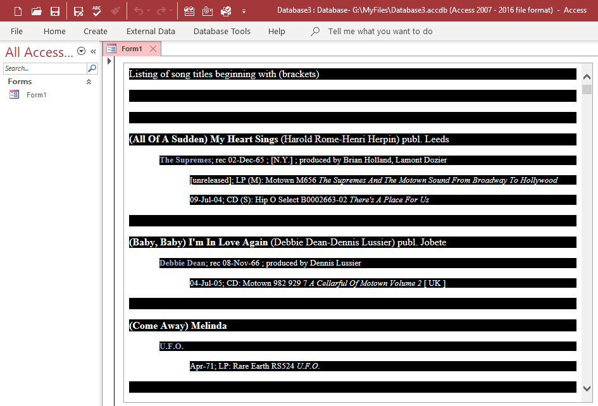The height and width of the screenshot is (406, 598).
Task: Open an existing database file
Action: tap(36, 11)
